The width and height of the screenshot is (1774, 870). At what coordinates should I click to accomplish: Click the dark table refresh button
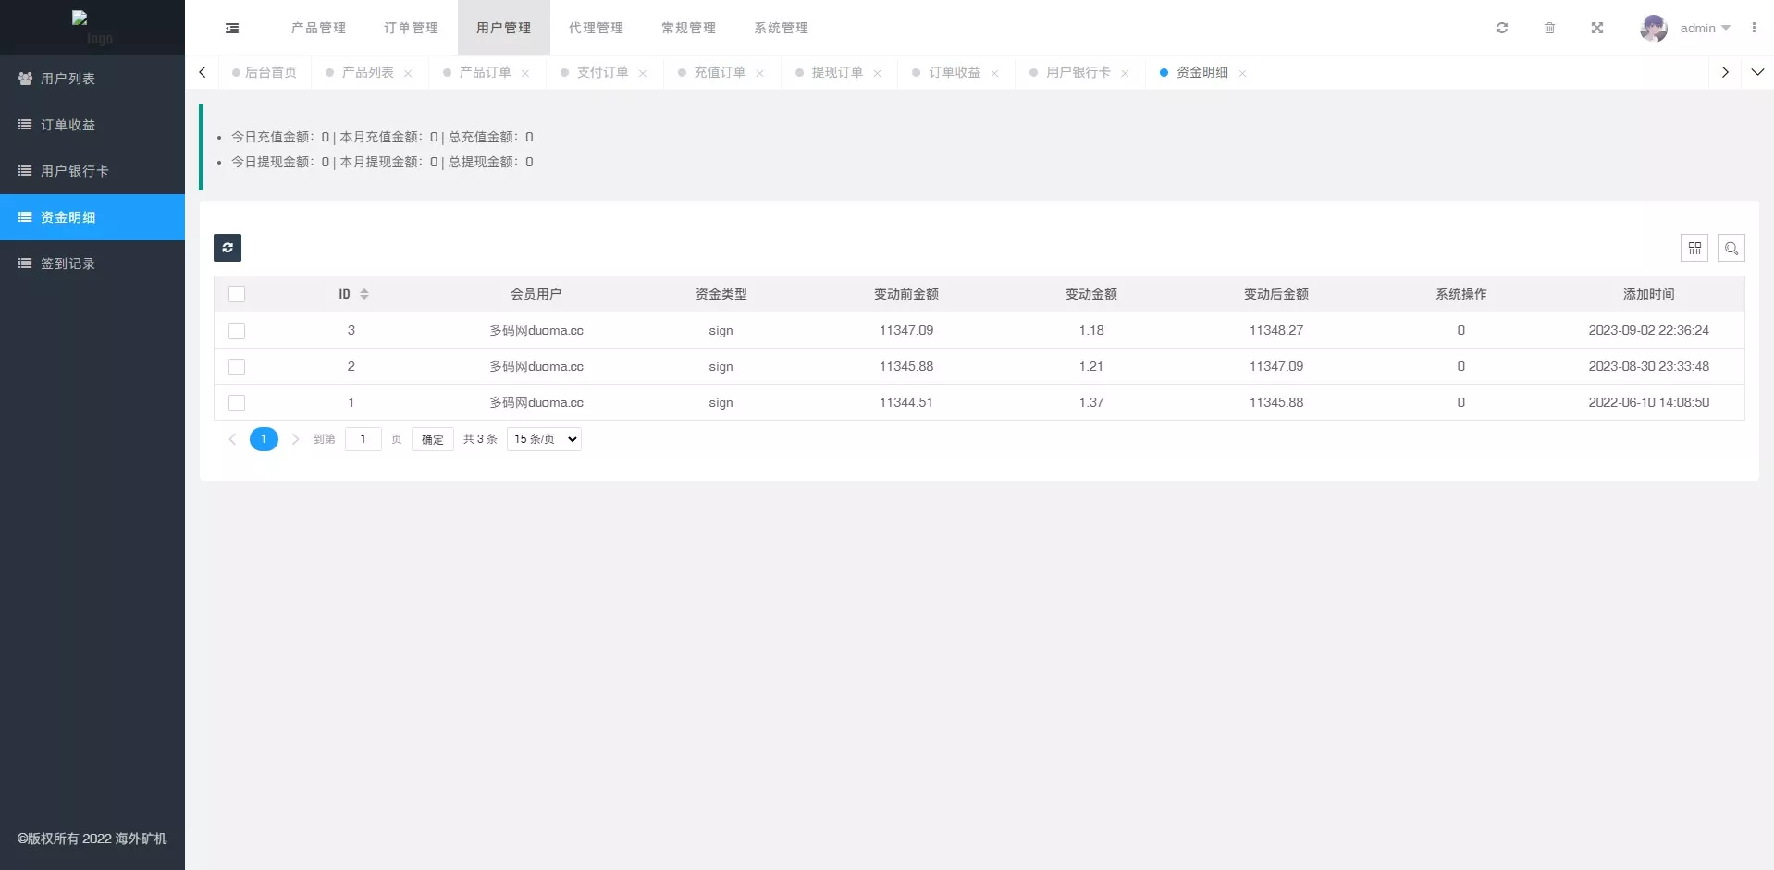228,248
